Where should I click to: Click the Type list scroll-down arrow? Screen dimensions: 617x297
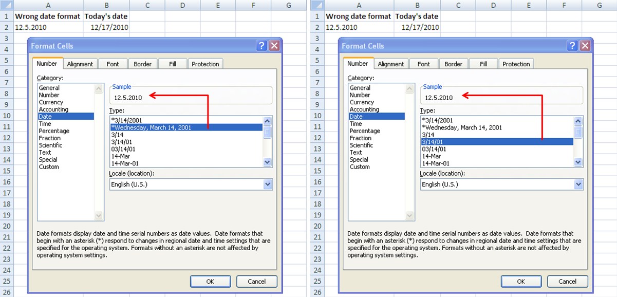pos(267,162)
